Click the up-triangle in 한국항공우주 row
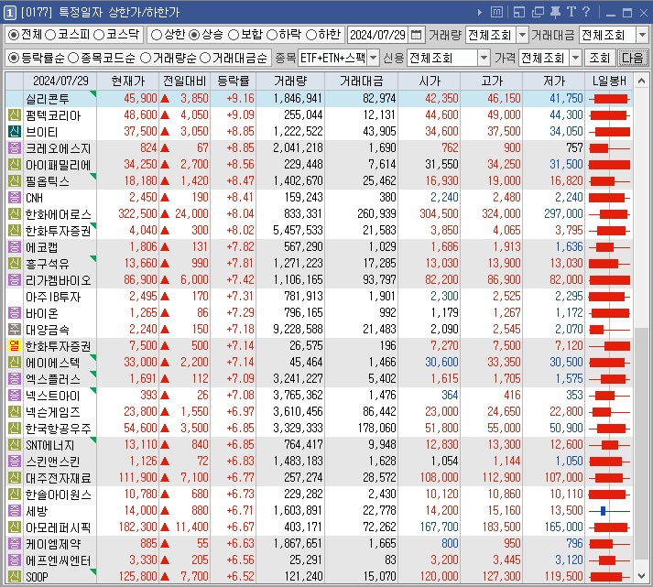This screenshot has height=587, width=653. pyautogui.click(x=165, y=429)
